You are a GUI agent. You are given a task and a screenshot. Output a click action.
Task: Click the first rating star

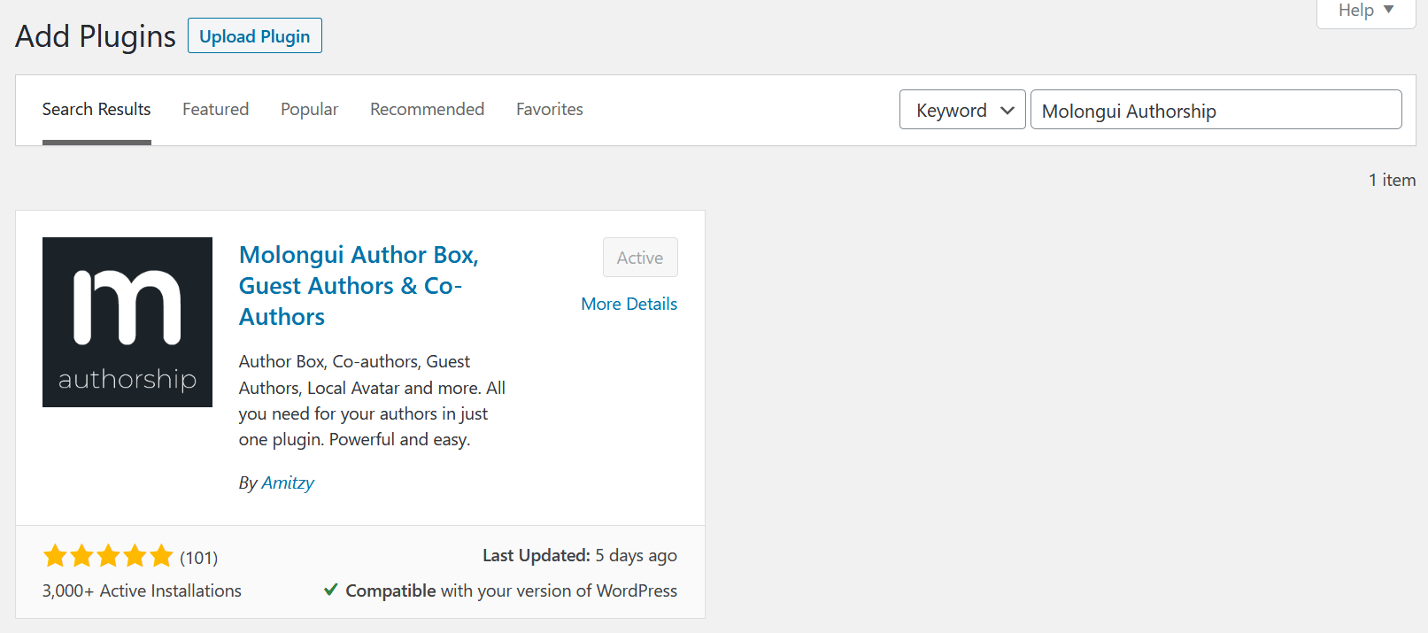(55, 556)
